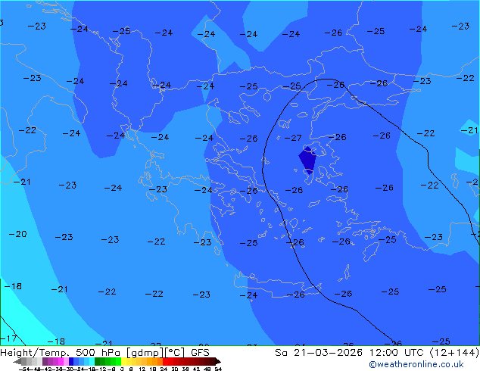Click the black height contour line
Image resolution: width=480 pixels, height=371 pixels.
(x=264, y=163)
